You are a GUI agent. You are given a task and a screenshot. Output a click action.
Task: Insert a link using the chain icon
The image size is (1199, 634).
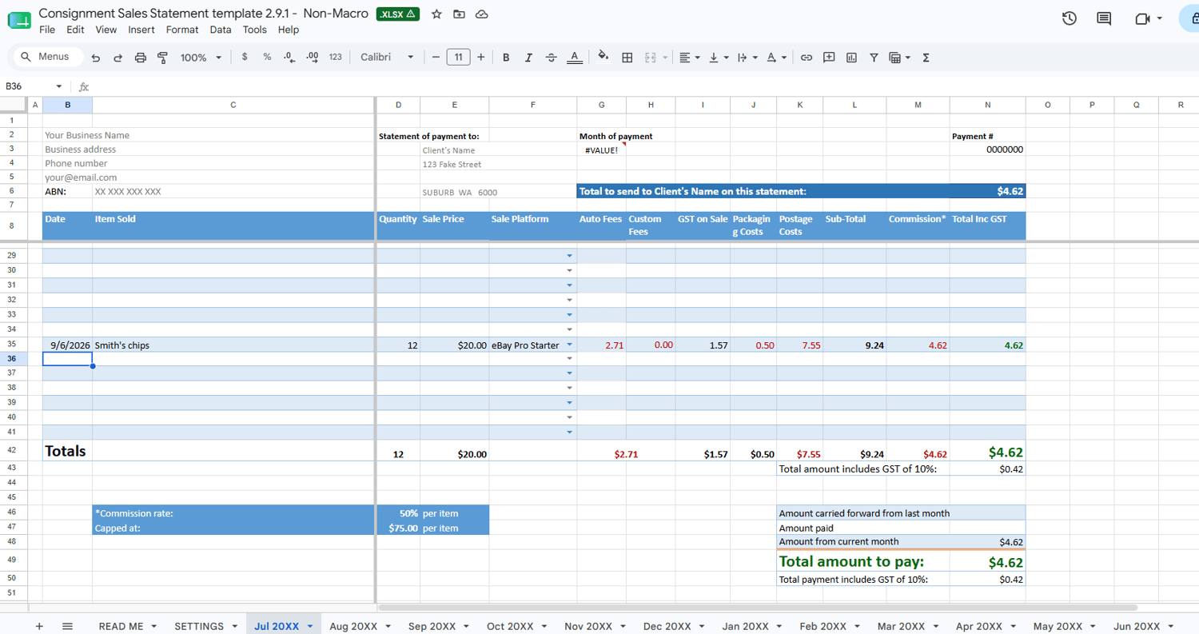pyautogui.click(x=807, y=58)
